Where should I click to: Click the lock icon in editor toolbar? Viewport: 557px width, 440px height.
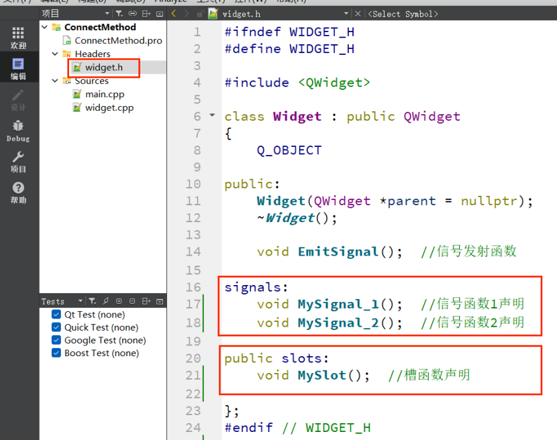click(201, 14)
